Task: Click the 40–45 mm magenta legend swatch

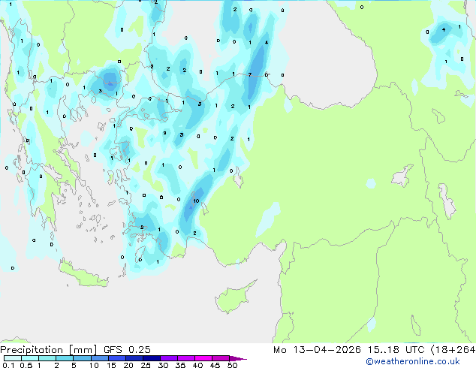Action: 203,358
